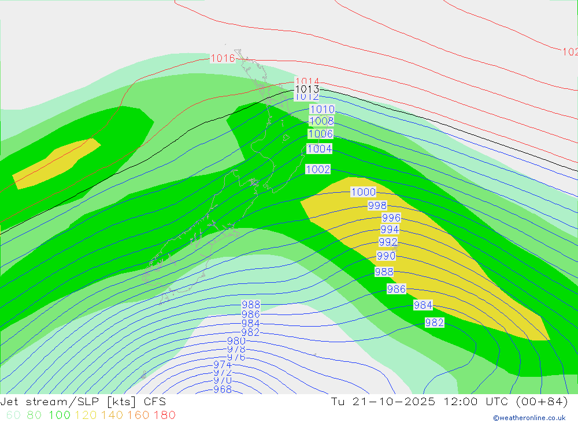Viewport: 578px width, 423px height.
Task: Select the 1010 isobar label
Action: pyautogui.click(x=322, y=109)
